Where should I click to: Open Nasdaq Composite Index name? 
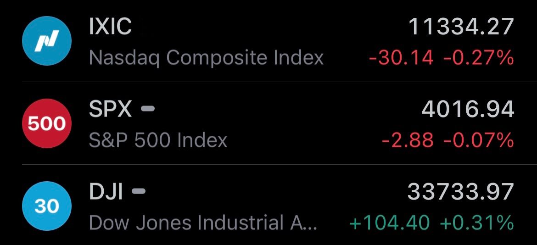coord(206,58)
